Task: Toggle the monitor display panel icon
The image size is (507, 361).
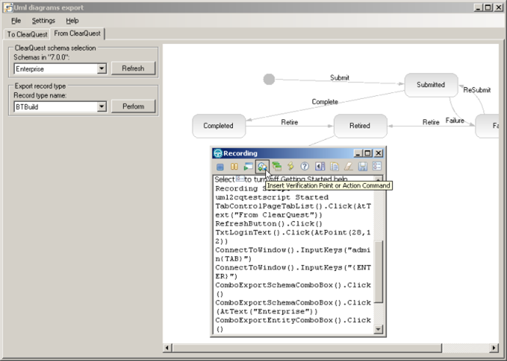Action: click(320, 166)
